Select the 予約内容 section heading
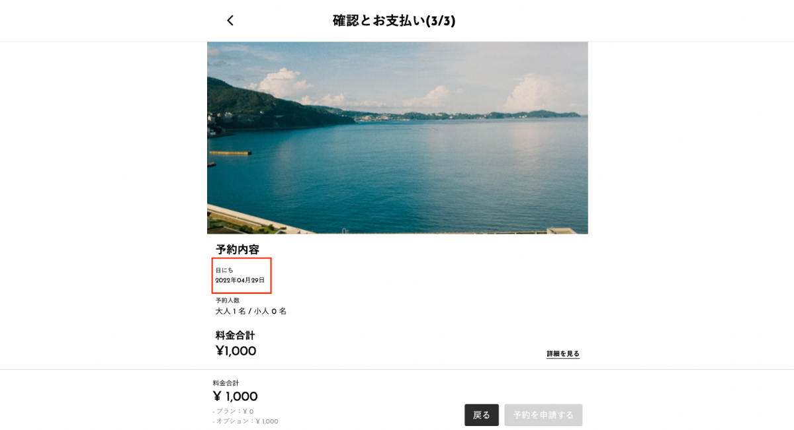 pos(238,250)
